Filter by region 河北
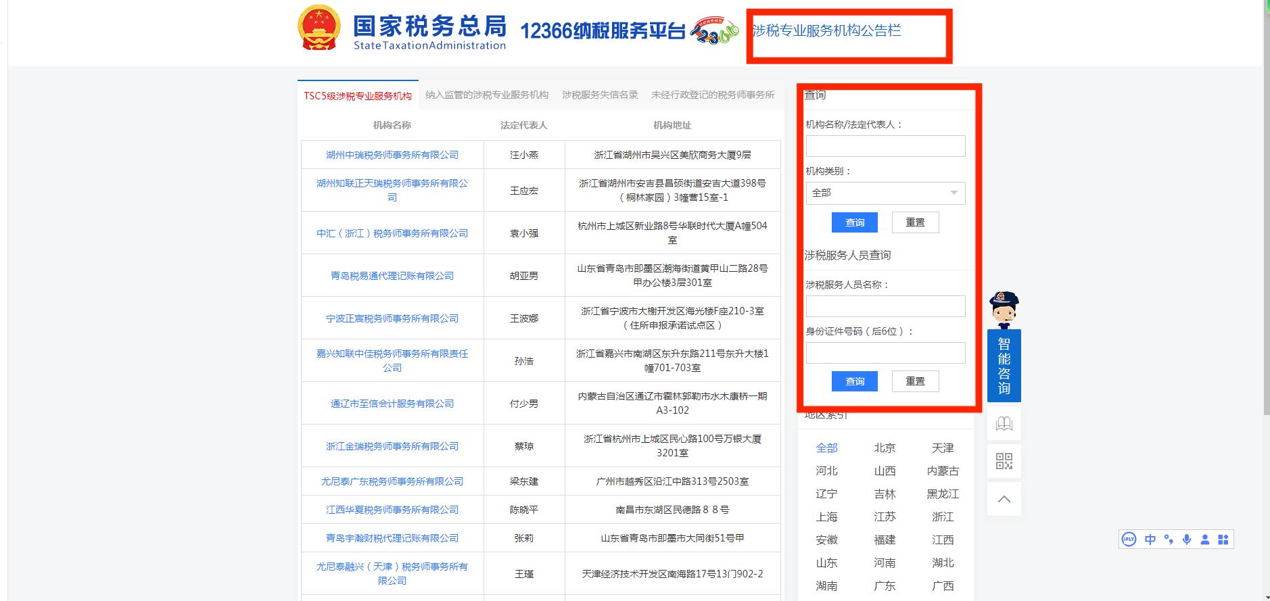The width and height of the screenshot is (1270, 601). (826, 471)
